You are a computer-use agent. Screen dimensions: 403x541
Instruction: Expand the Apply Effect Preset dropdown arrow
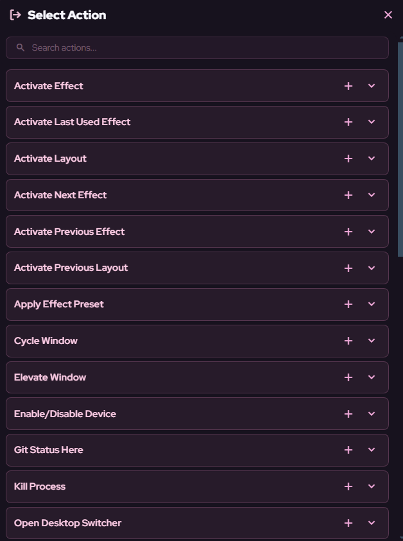coord(372,304)
